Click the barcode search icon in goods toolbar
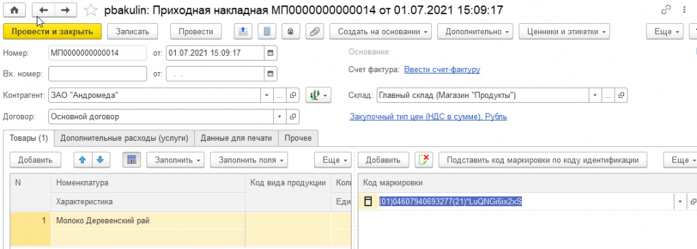 [131, 161]
